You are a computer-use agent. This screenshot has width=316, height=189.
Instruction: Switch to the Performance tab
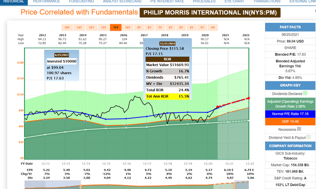click(46, 1)
